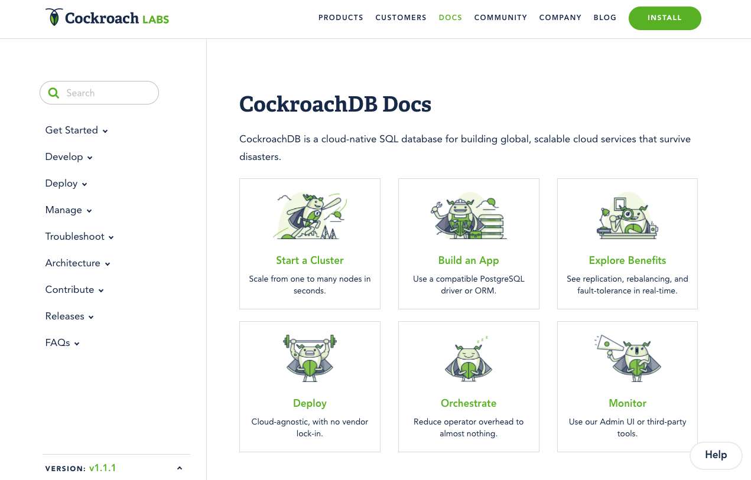Image resolution: width=751 pixels, height=480 pixels.
Task: Open the Build an App link
Action: (x=469, y=260)
